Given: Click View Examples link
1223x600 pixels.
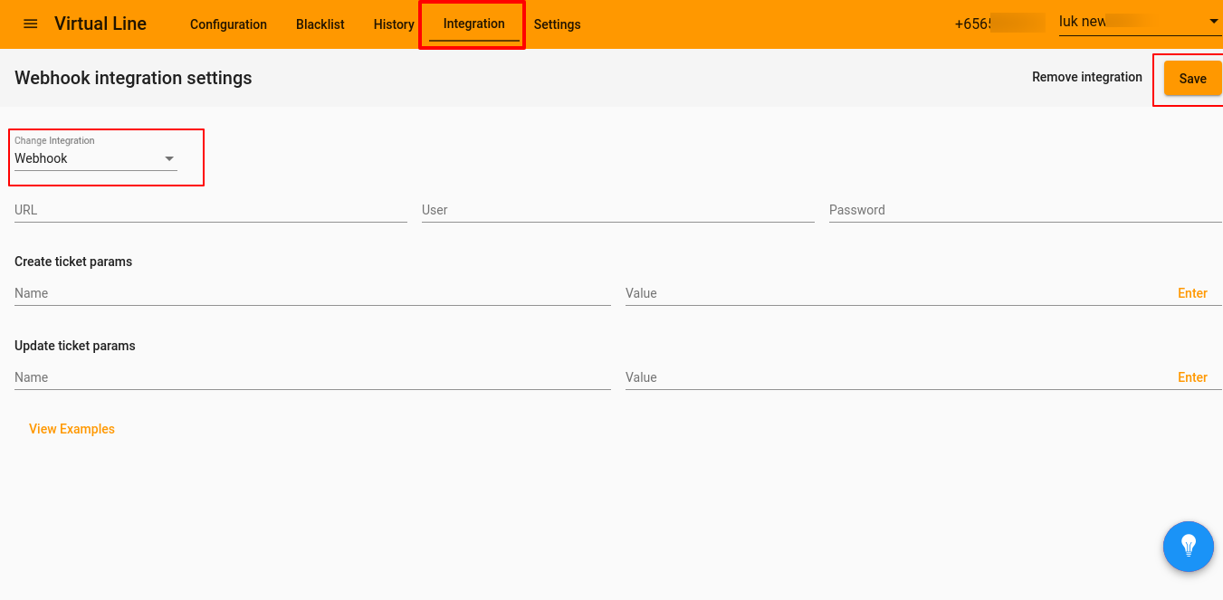Looking at the screenshot, I should (72, 429).
